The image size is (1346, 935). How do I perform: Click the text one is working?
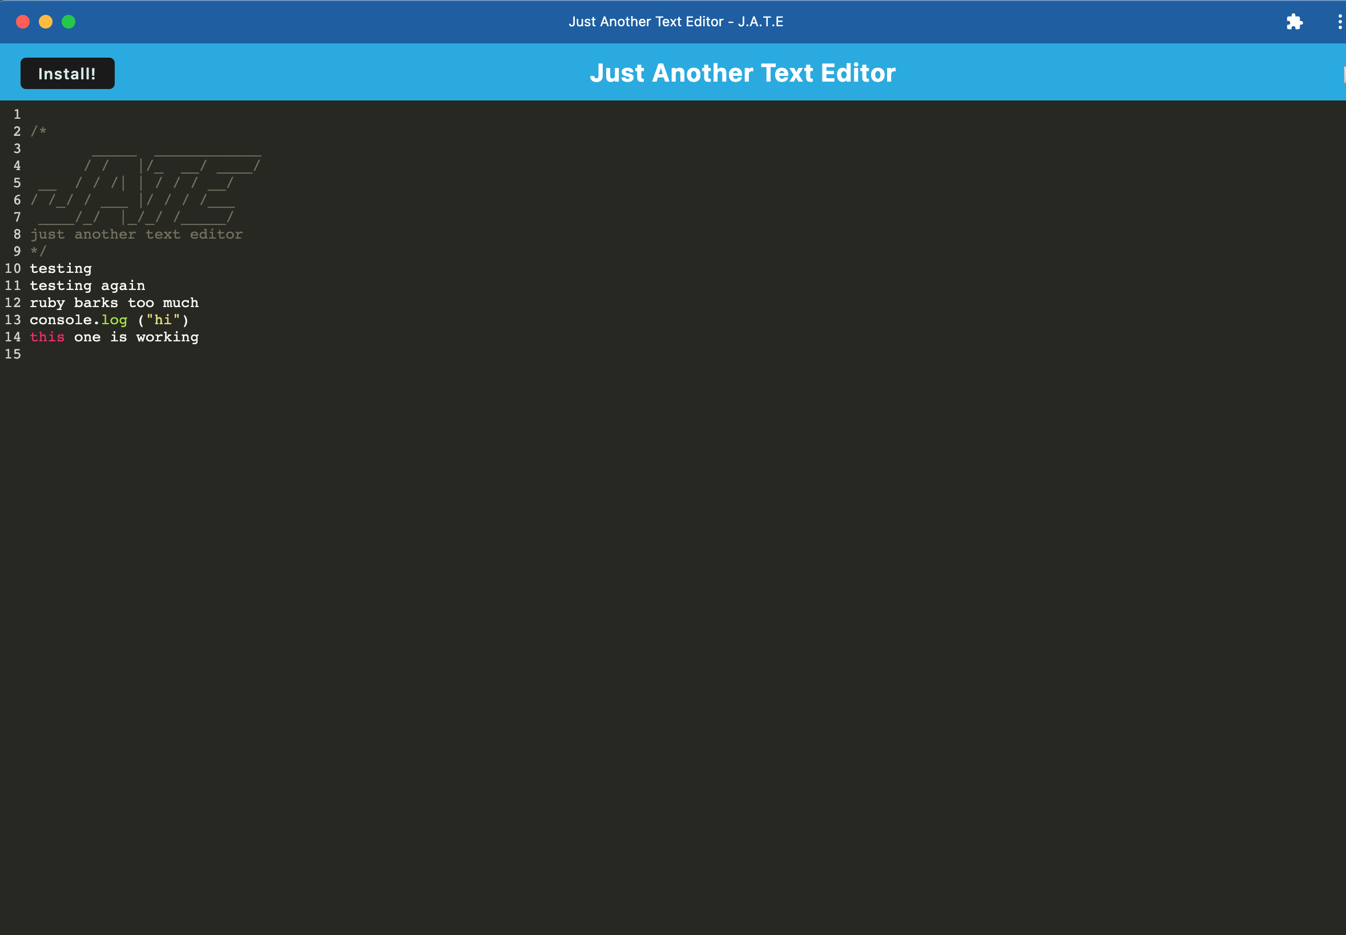tap(136, 336)
